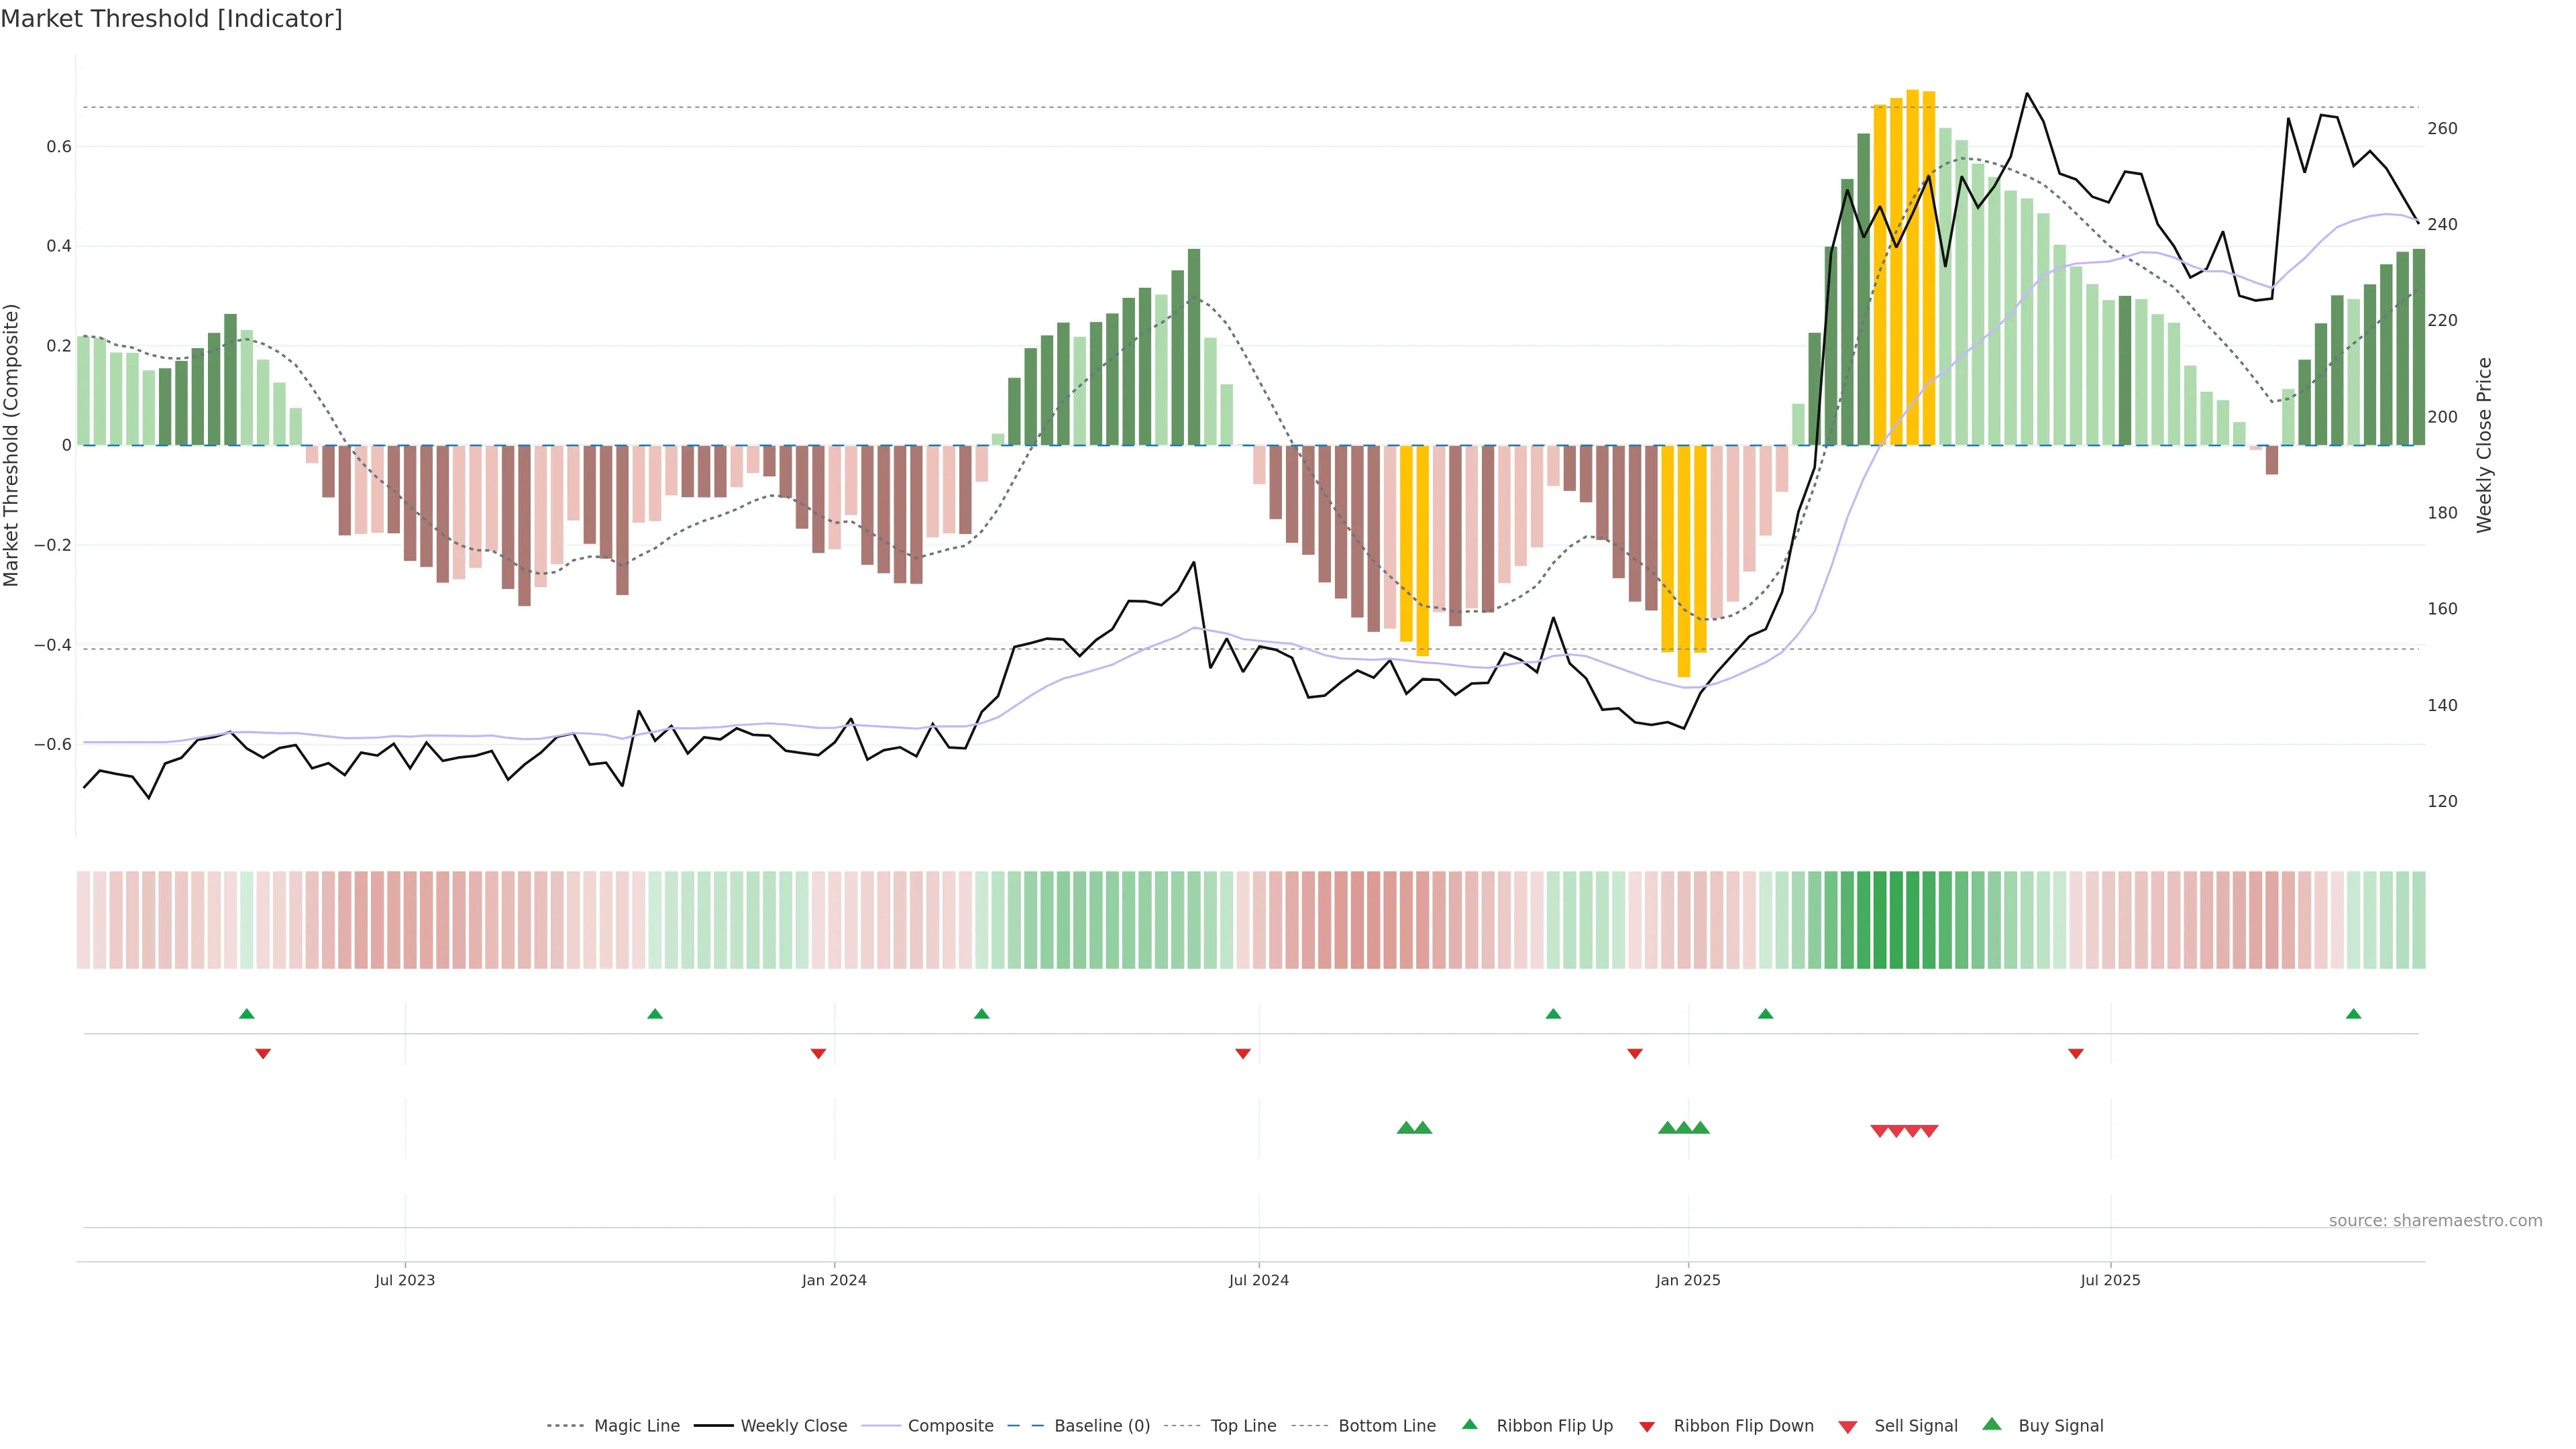Click the Jul 2023 x-axis label

(405, 1280)
